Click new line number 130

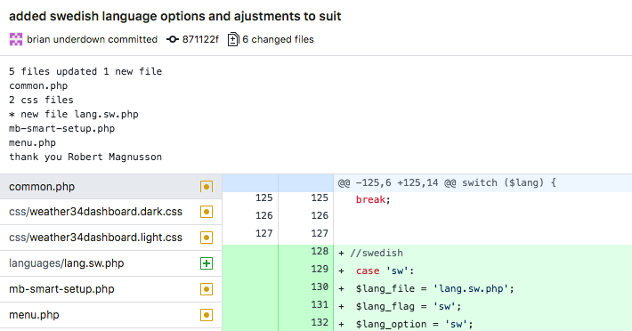pos(320,287)
